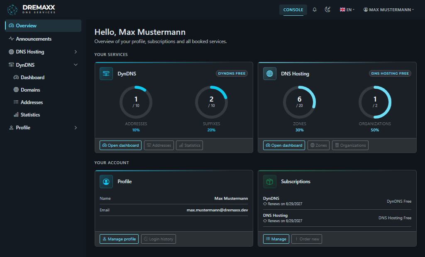Viewport: 425px width, 257px height.
Task: Open Login history
Action: (x=159, y=239)
